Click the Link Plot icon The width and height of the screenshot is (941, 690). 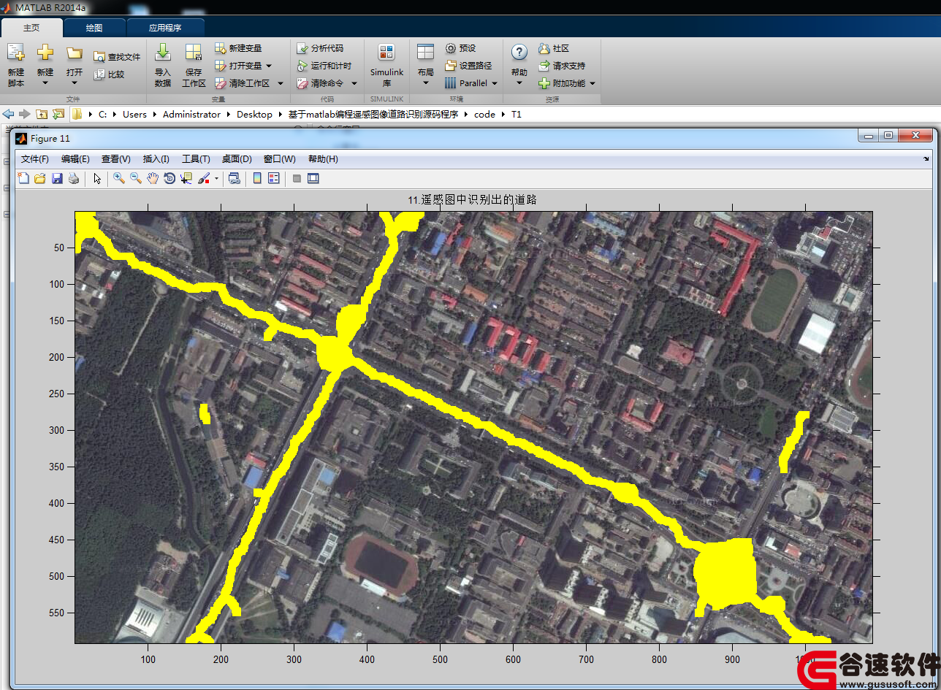(235, 178)
